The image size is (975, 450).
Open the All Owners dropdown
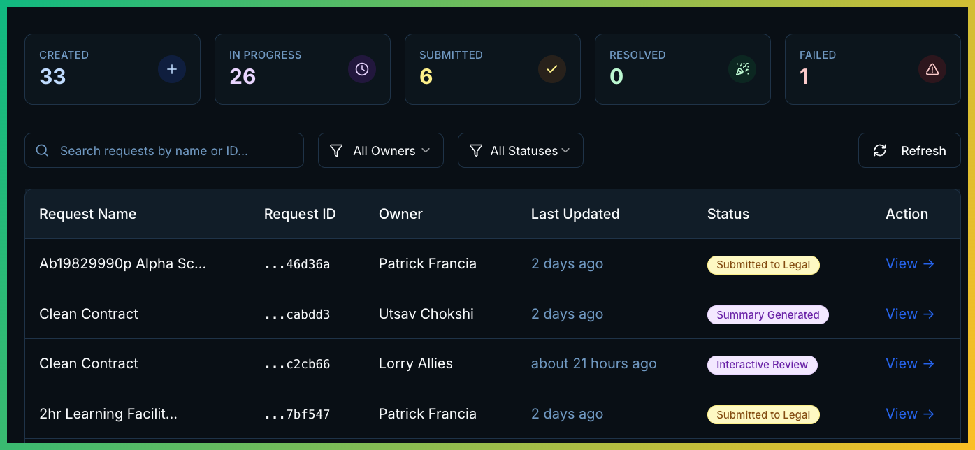coord(380,150)
